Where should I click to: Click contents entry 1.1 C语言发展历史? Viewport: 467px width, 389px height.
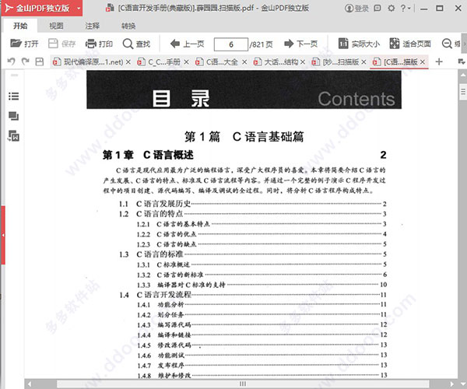(252, 204)
